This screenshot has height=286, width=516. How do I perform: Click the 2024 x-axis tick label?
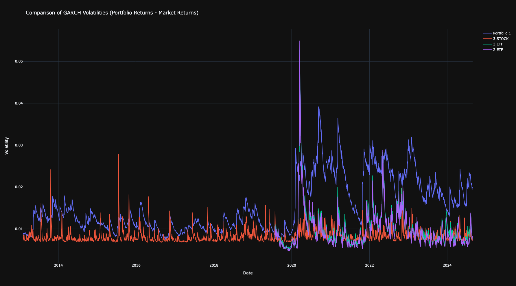[447, 265]
